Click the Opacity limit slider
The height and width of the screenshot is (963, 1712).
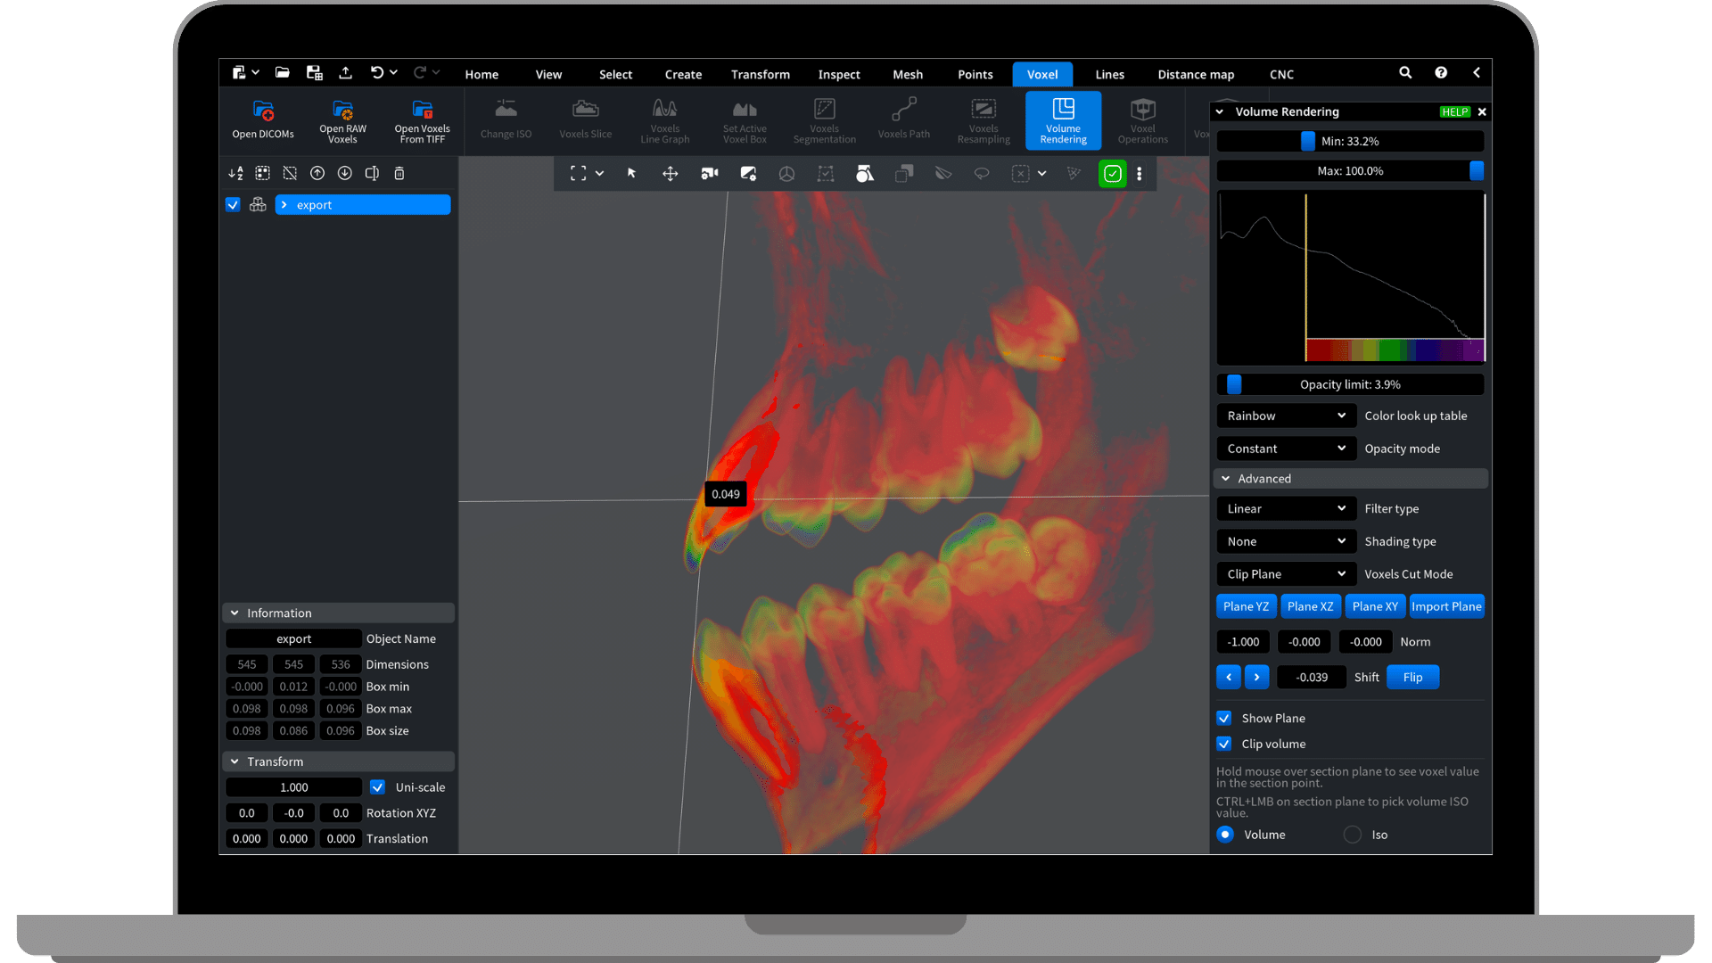click(1350, 384)
